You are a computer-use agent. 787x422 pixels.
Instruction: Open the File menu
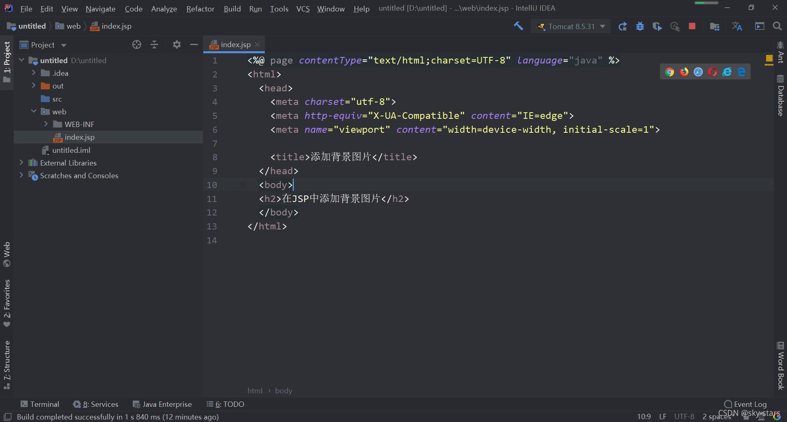pos(26,9)
